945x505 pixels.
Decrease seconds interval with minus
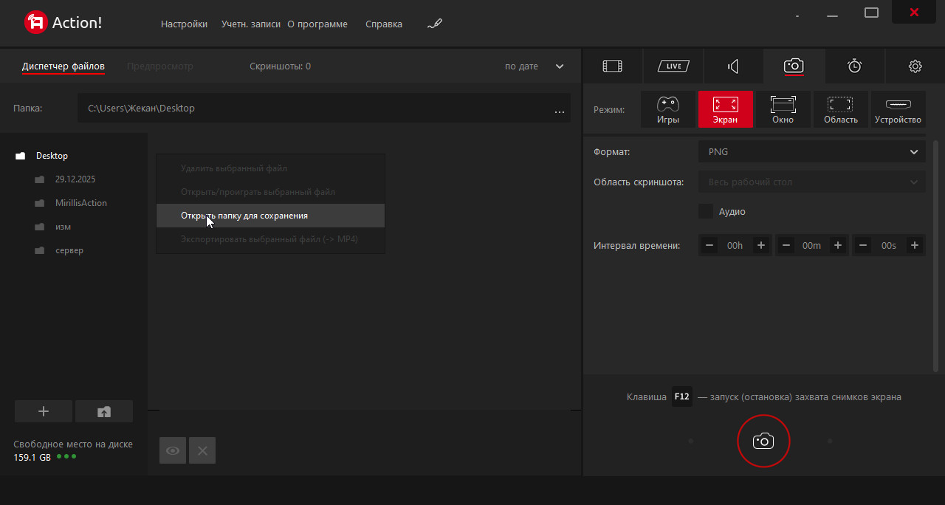864,246
